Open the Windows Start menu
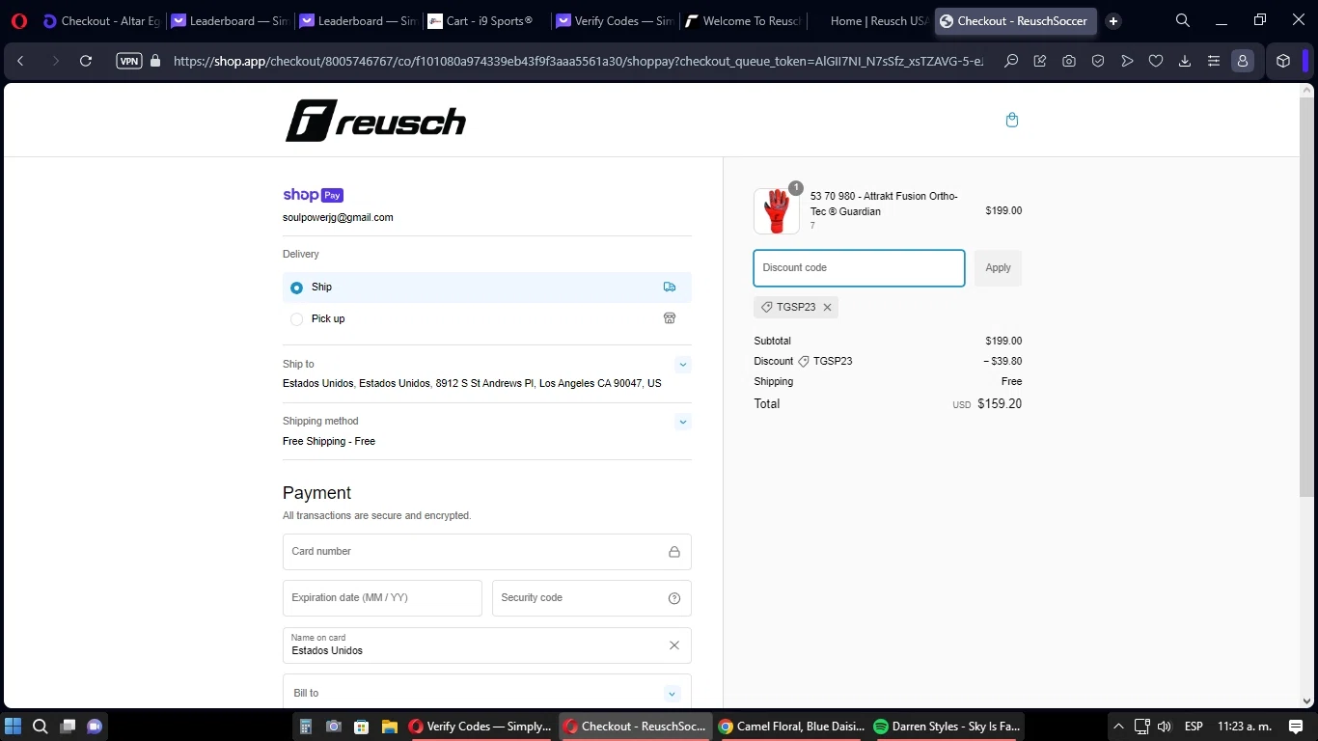Viewport: 1318px width, 741px height. coord(14,727)
